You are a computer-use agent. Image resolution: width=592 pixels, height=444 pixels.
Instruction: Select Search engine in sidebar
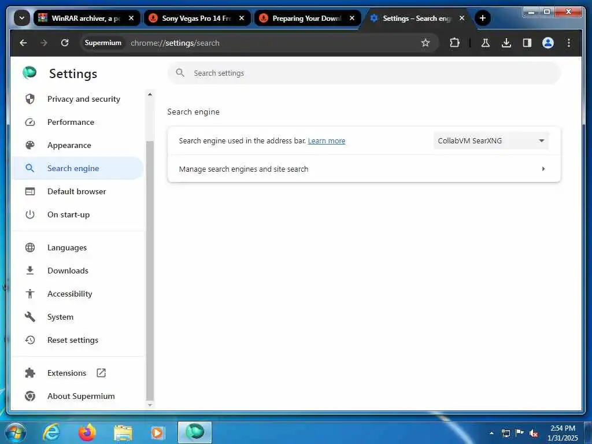[x=78, y=168]
